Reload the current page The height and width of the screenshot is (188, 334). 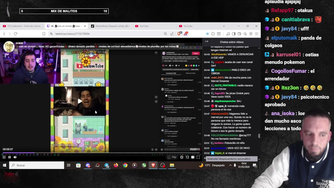tap(16, 34)
